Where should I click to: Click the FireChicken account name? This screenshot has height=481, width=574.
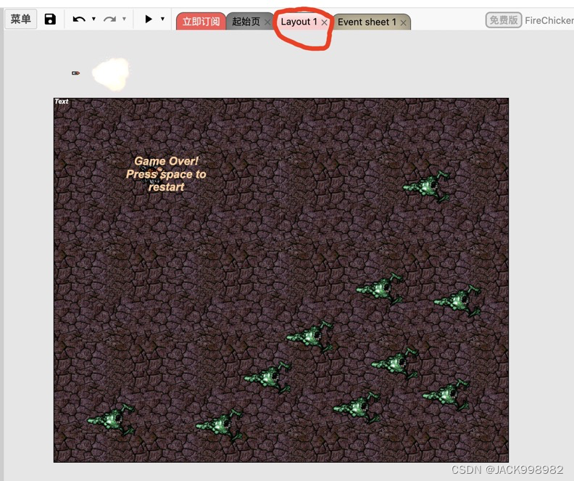pyautogui.click(x=549, y=20)
